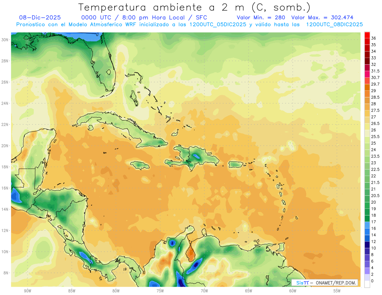Click the 8N latitude axis label
Image resolution: width=382 pixels, height=295 pixels.
tap(6, 273)
